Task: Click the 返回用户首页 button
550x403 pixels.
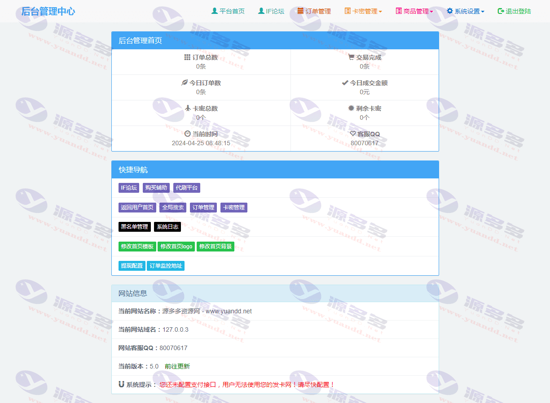Action: click(137, 208)
